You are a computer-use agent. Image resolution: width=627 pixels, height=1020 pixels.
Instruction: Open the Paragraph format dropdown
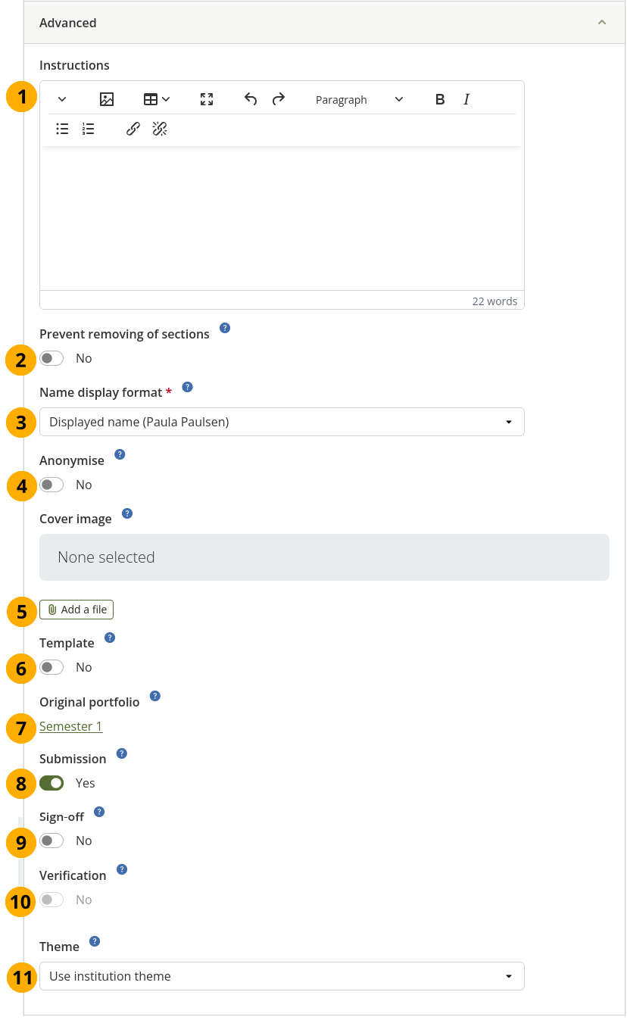click(x=359, y=99)
